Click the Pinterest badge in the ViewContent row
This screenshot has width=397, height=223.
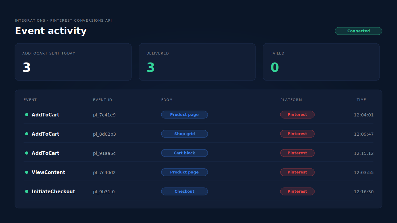click(x=297, y=172)
